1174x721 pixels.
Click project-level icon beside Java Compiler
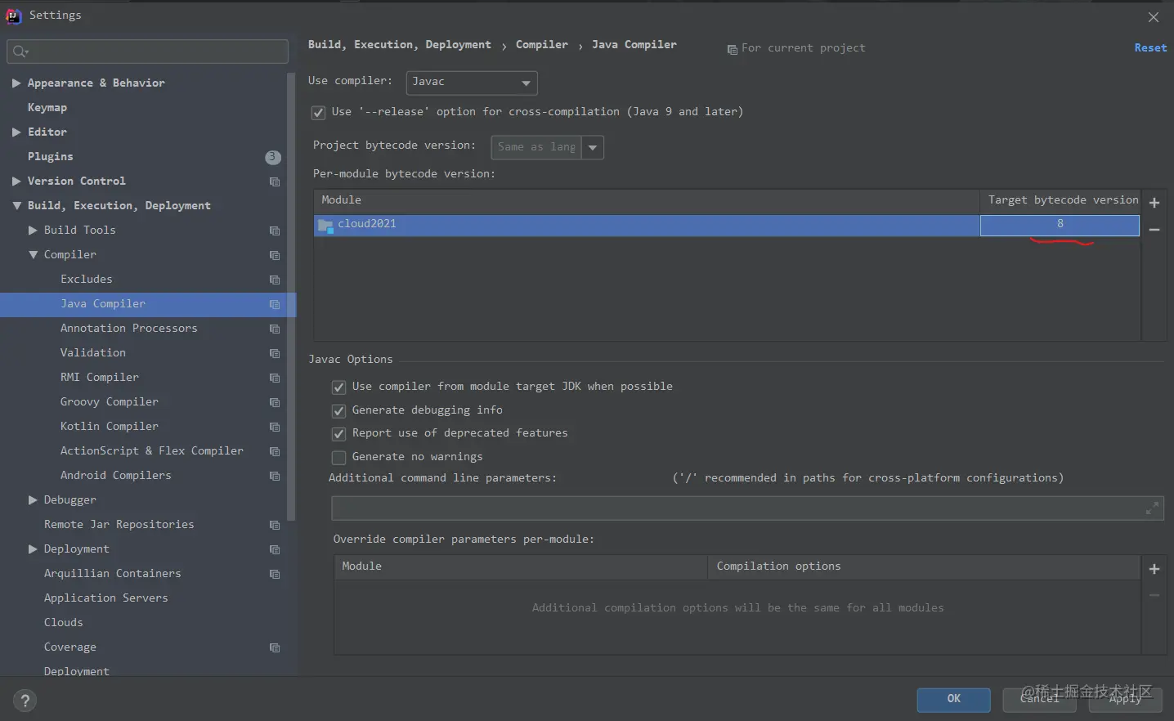[275, 304]
